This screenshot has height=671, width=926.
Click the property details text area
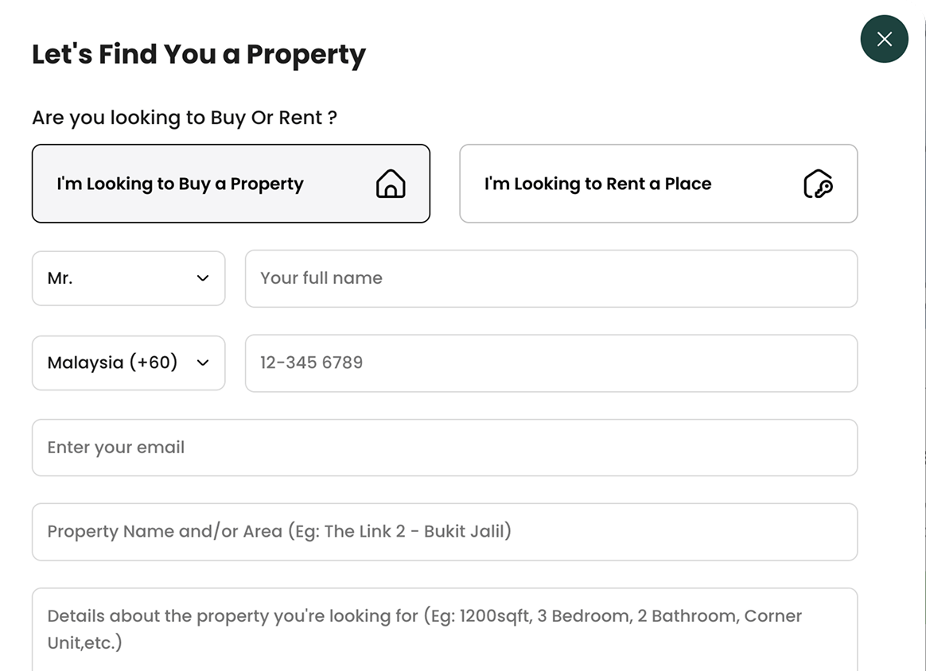point(445,629)
